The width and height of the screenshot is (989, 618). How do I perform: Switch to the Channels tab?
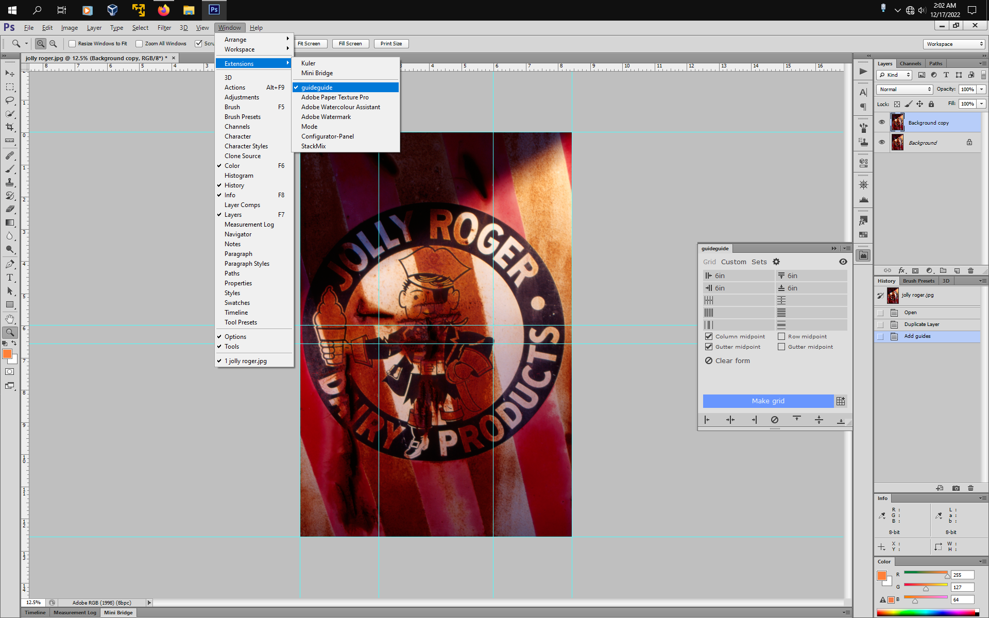[x=911, y=63]
